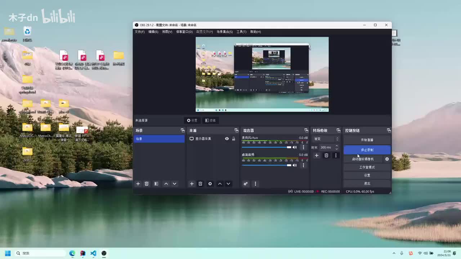
Task: Undock the 混音器 panel
Action: [306, 131]
